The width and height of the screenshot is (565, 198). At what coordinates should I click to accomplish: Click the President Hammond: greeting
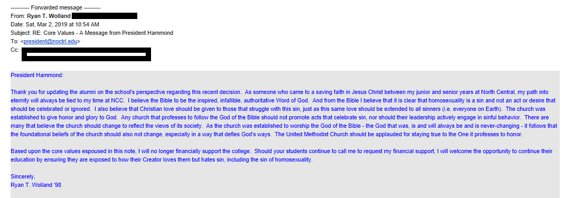37,75
